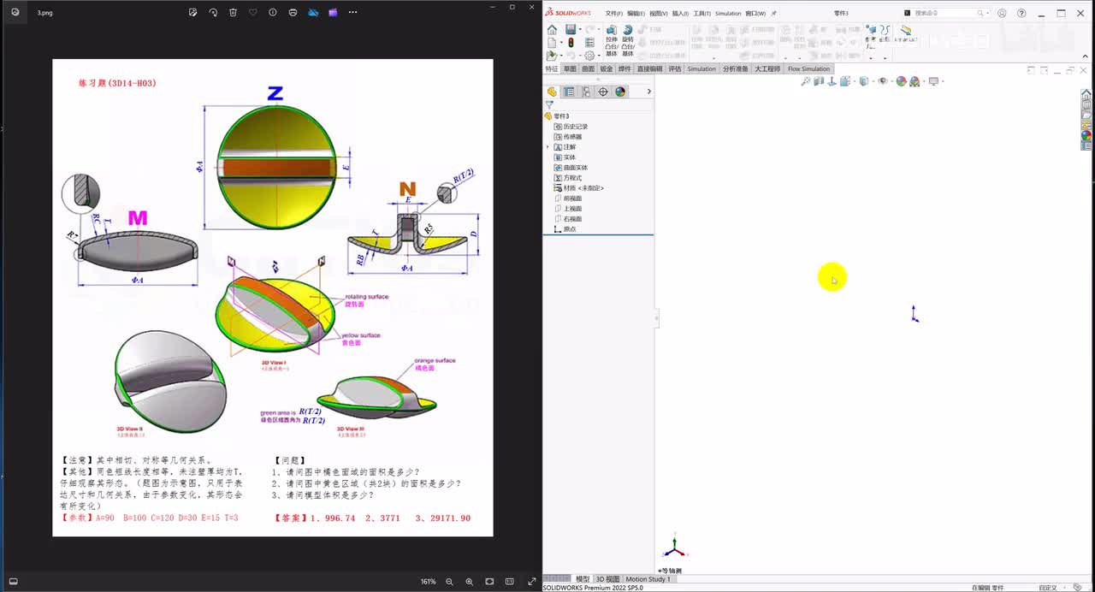Toggle filmstrip at Photos bottom-left
This screenshot has height=592, width=1095.
click(x=13, y=582)
